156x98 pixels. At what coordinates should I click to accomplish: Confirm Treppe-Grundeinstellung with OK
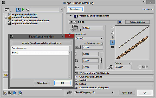click(x=145, y=93)
